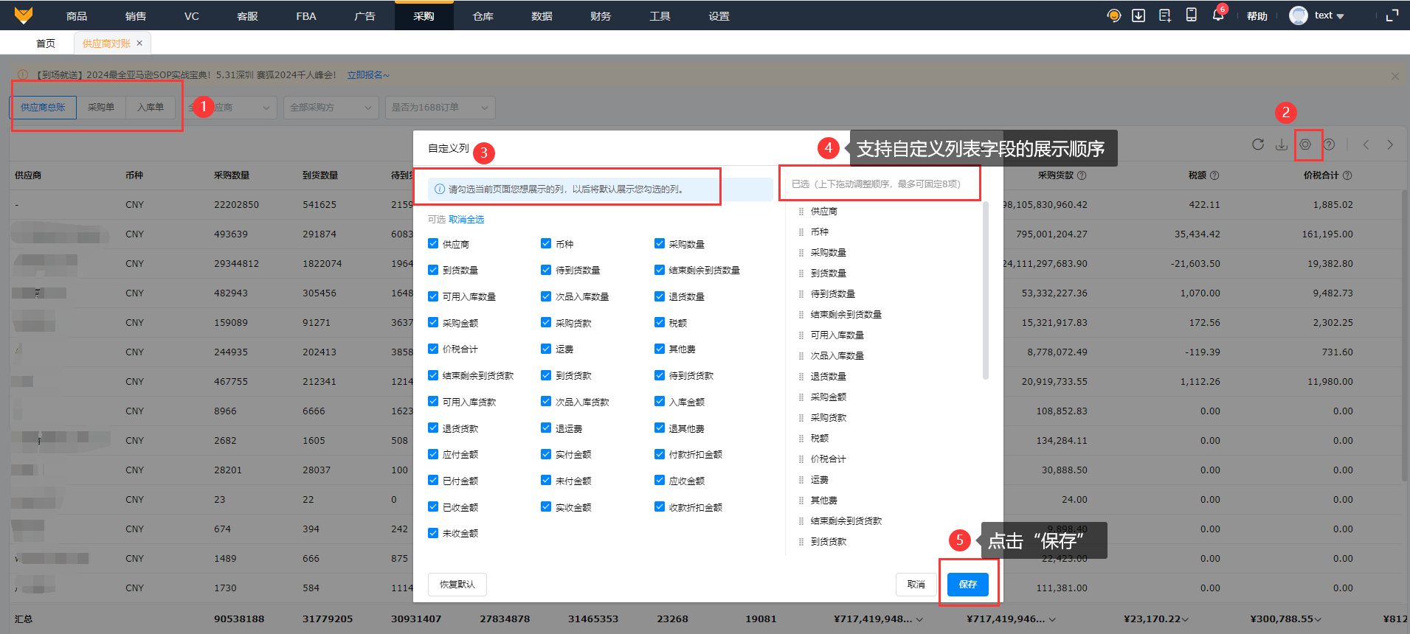Viewport: 1410px width, 634px height.
Task: Open the download center icon in header
Action: 1138,15
